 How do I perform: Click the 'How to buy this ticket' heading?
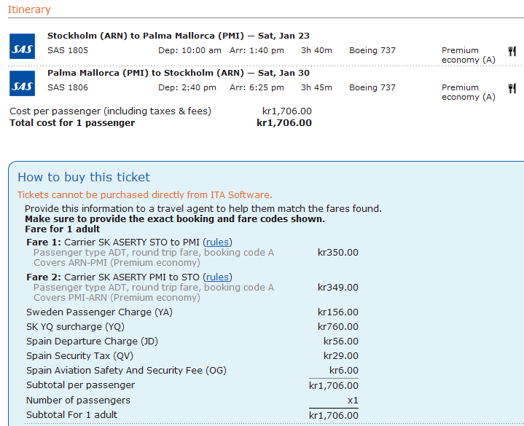pyautogui.click(x=84, y=177)
